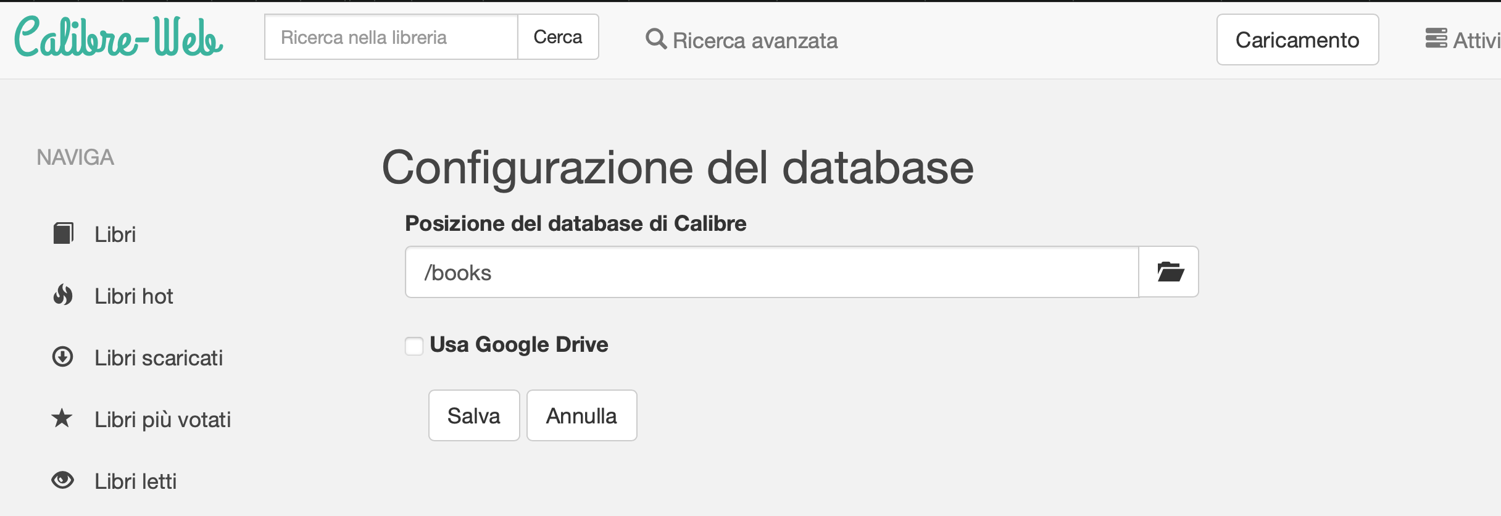
Task: Click the download icon for Libri scaricati
Action: [63, 357]
